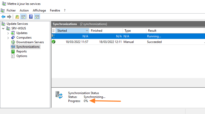This screenshot has height=114, width=205.
Task: Toggle the Show/Hide Action Pane toolbar icon
Action: click(37, 17)
